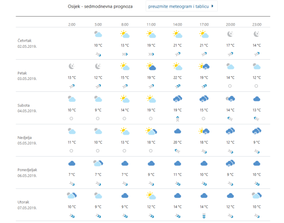Click the downward wind arrow for Utorak at 17:00
The image size is (284, 223).
[x=204, y=215]
